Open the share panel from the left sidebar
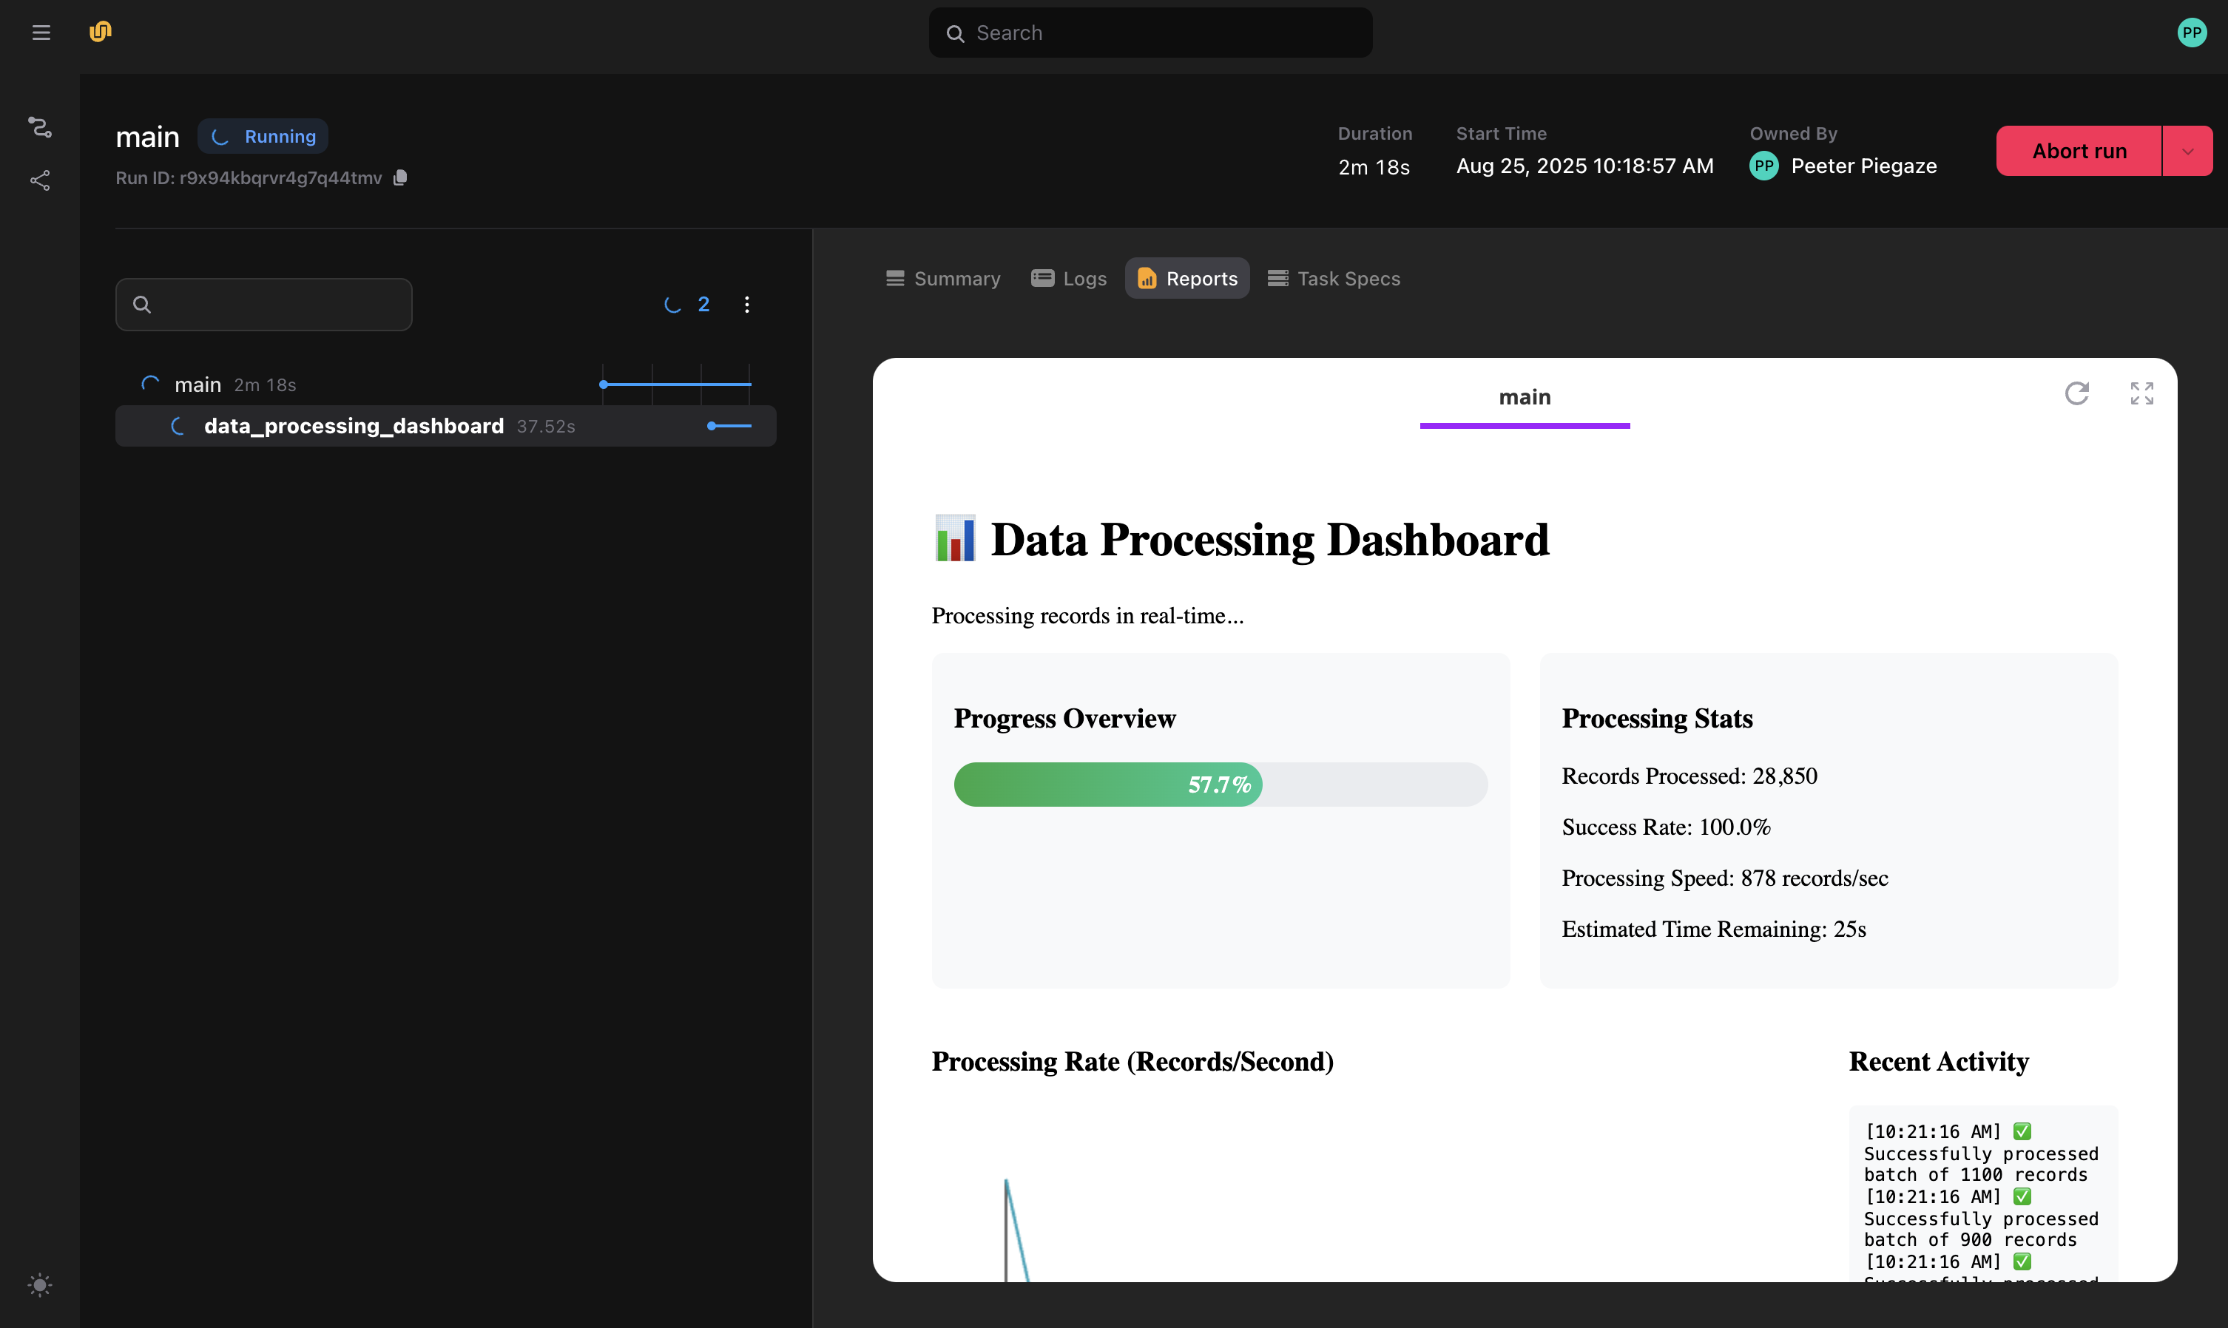 click(40, 180)
